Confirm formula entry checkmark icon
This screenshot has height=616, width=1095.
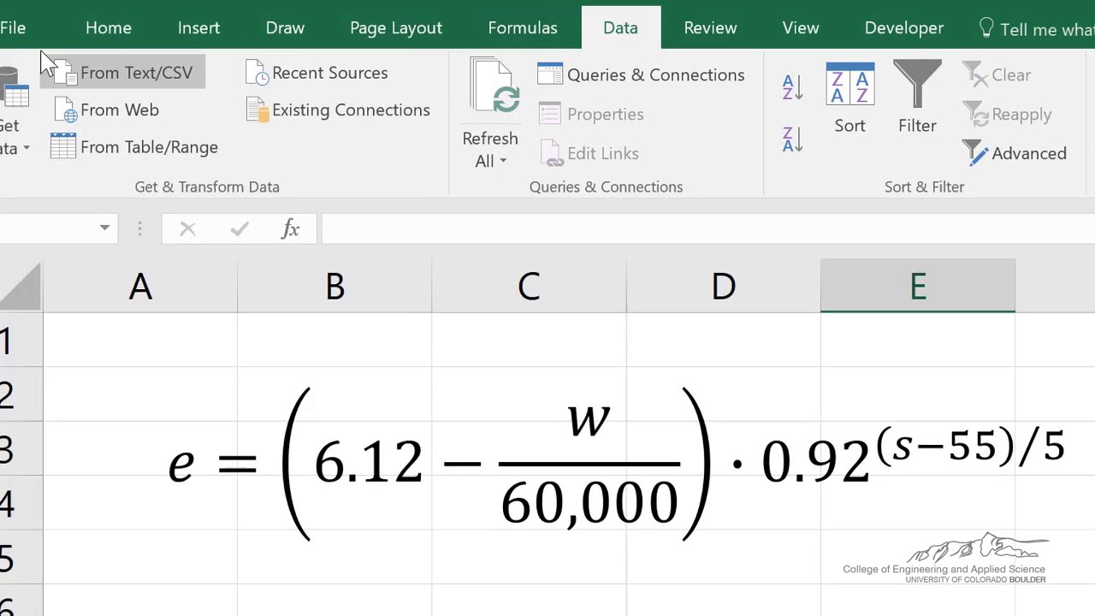tap(240, 229)
